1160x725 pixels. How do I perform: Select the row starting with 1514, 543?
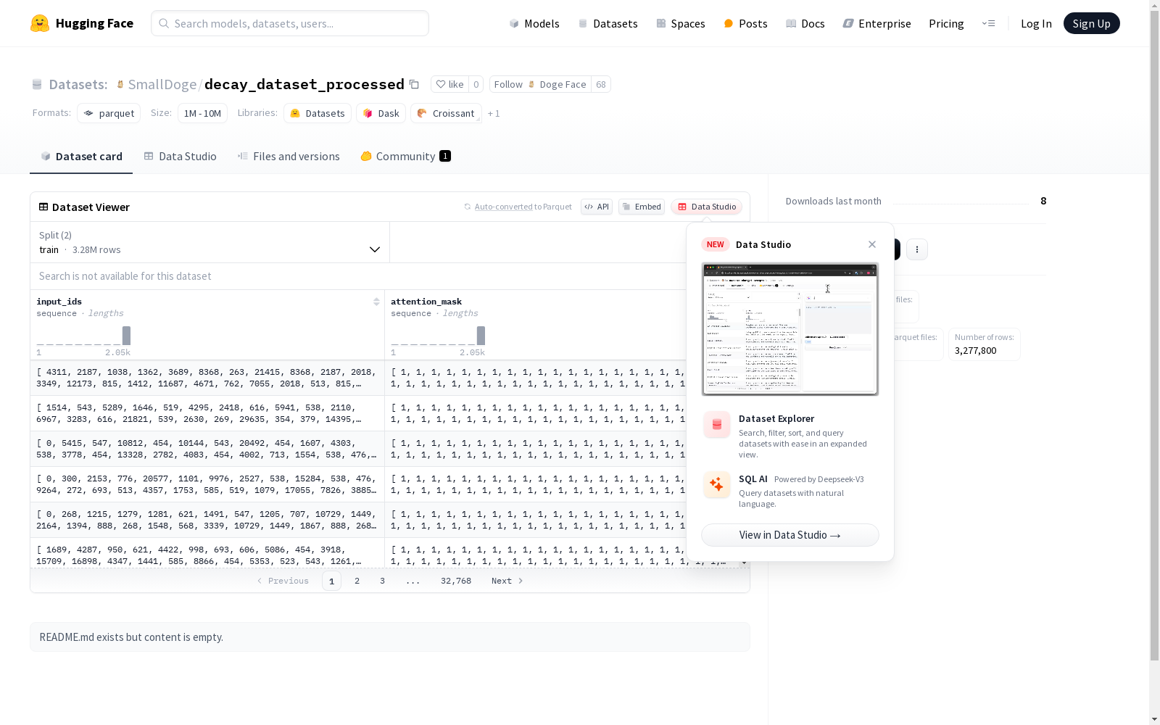(x=358, y=413)
